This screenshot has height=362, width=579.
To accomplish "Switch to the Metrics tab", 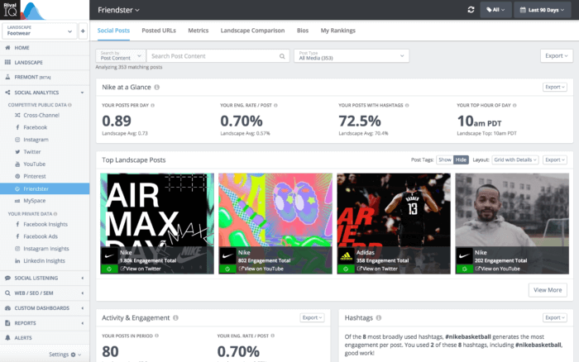I will click(199, 31).
